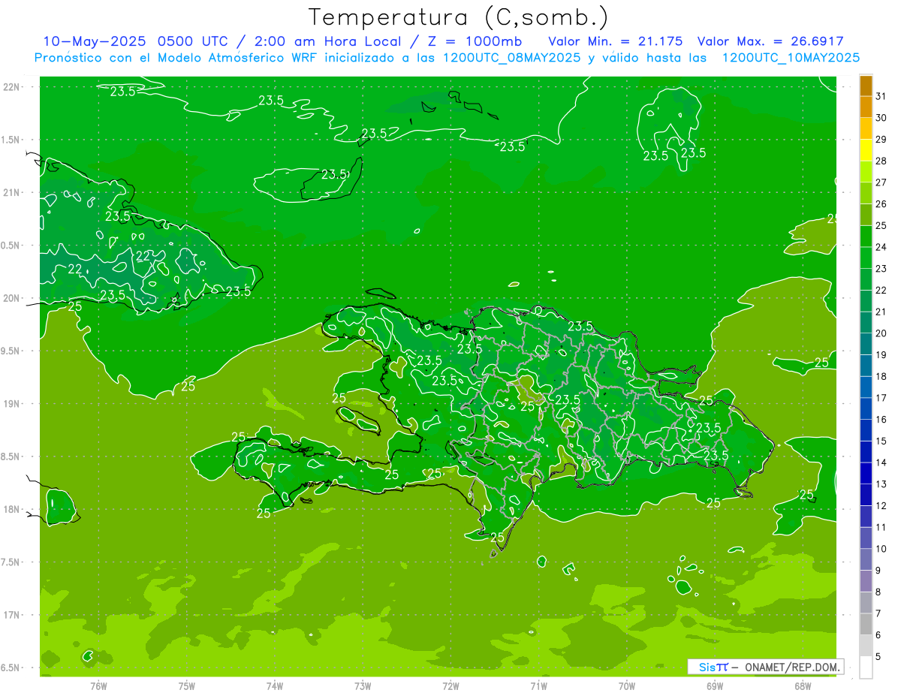
Task: Click the "22N" latitude label
Action: point(11,87)
